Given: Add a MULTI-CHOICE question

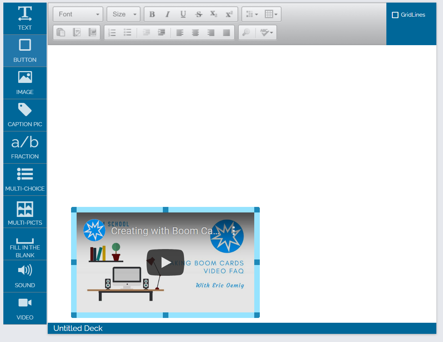Looking at the screenshot, I should click(25, 180).
